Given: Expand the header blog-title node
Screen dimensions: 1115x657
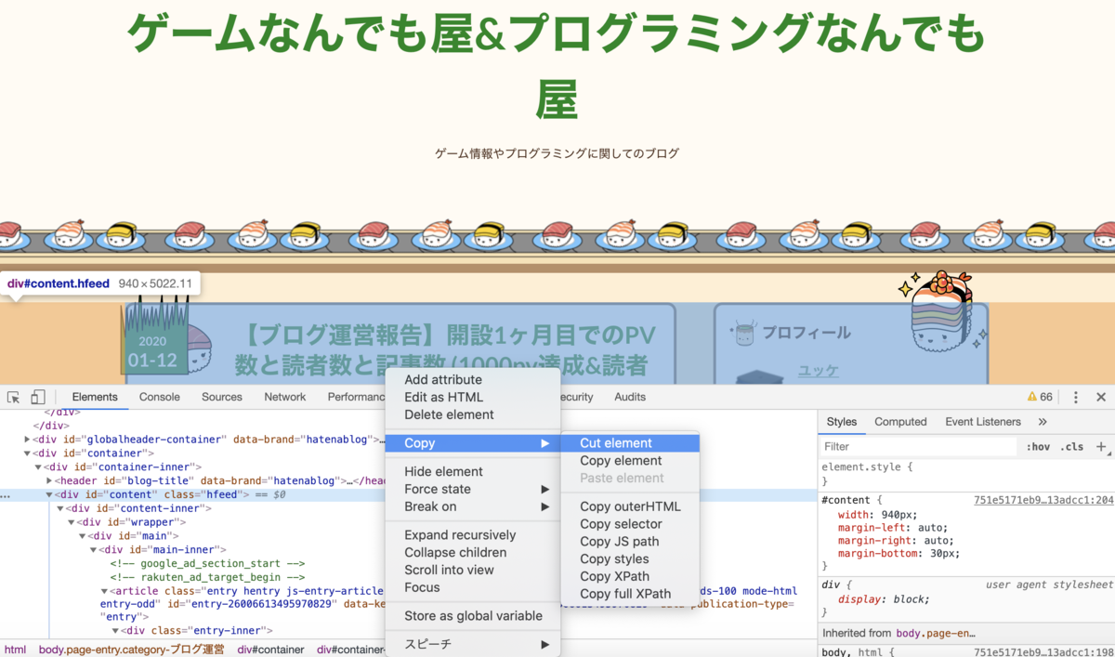Looking at the screenshot, I should (x=49, y=481).
